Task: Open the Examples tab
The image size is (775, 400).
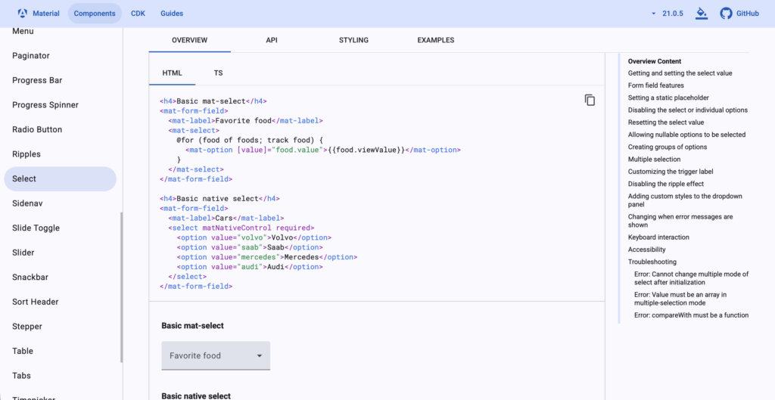Action: [x=435, y=40]
